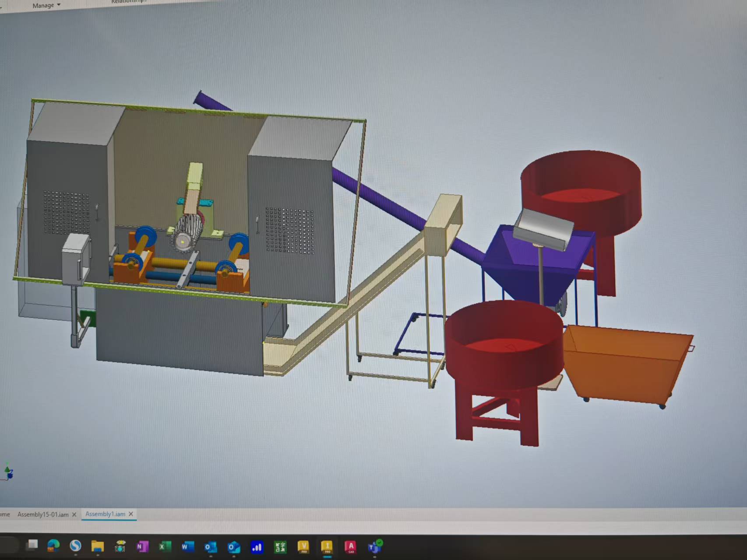
Task: Close the Assembly1.iam tab
Action: (x=131, y=514)
